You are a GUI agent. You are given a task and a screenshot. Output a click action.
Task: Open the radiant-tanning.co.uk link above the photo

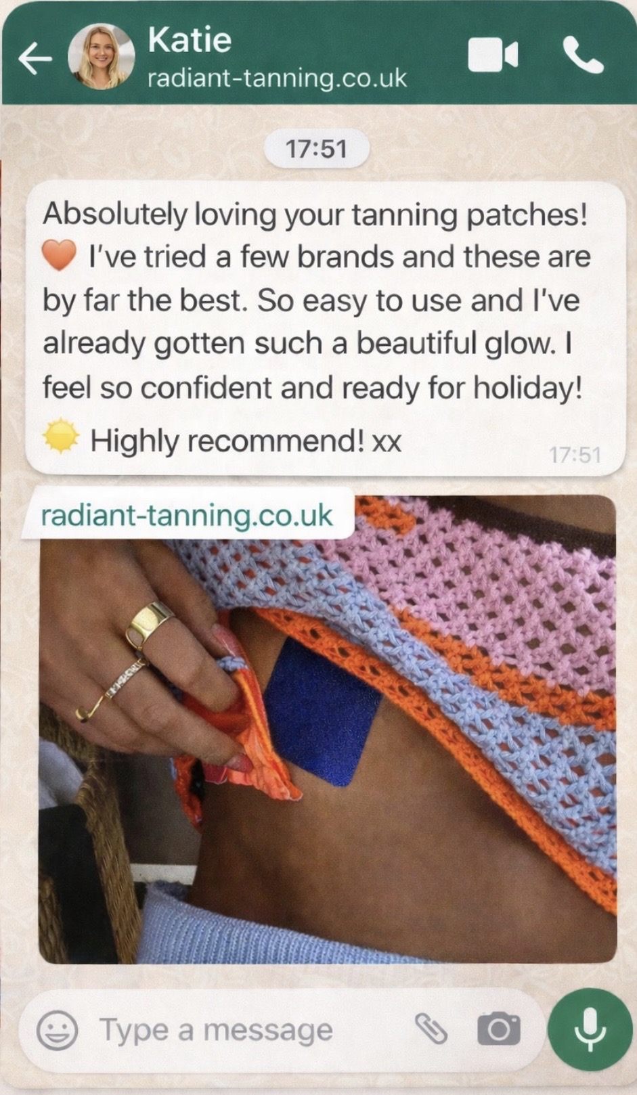point(188,515)
